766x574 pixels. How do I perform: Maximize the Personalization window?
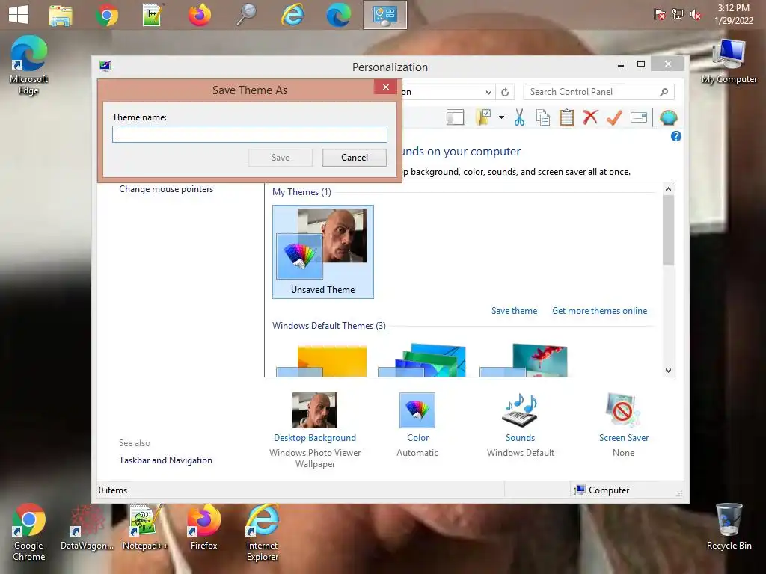[641, 64]
